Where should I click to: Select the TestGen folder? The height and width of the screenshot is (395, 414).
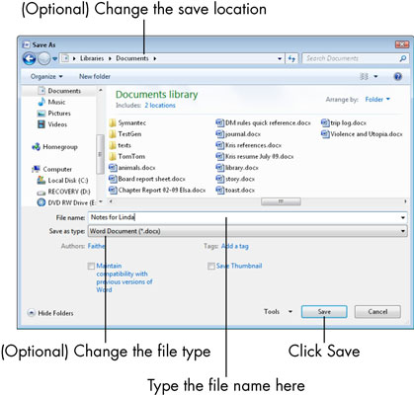pos(125,134)
